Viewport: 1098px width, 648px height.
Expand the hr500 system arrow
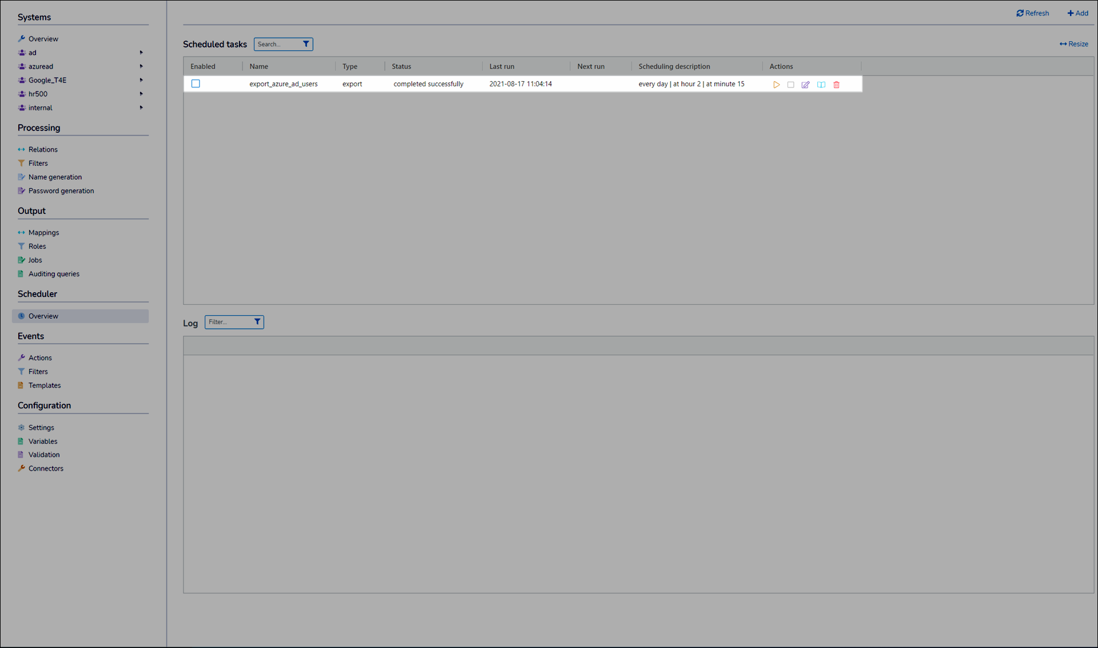tap(141, 94)
